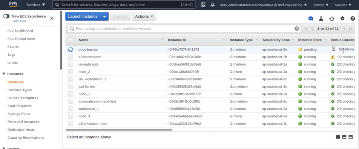Click the green running dot for node_3
The width and height of the screenshot is (359, 149).
pos(300,116)
